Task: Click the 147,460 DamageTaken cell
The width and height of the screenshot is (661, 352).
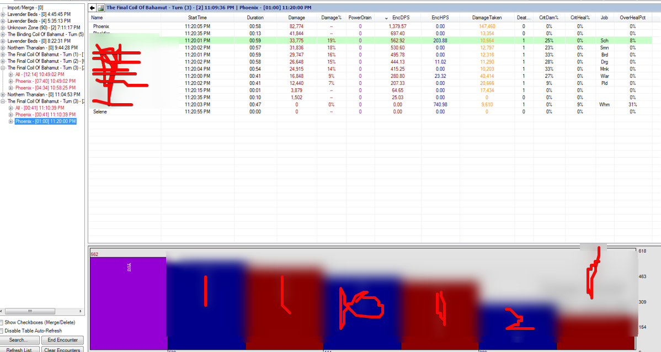Action: [487, 26]
